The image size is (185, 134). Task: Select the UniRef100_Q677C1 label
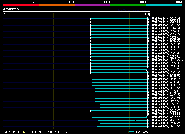[x=166, y=120]
